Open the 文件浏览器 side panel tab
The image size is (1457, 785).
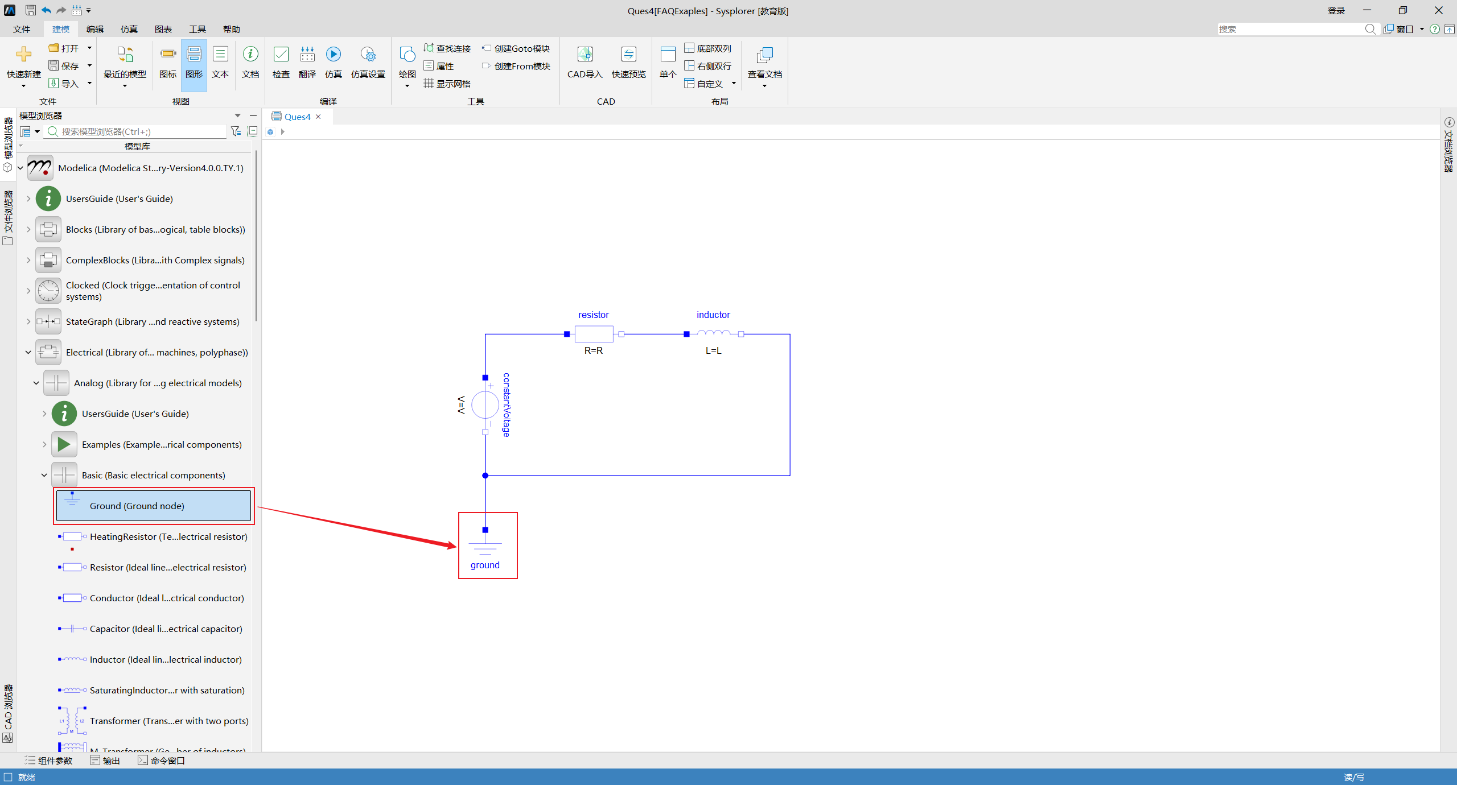(8, 218)
